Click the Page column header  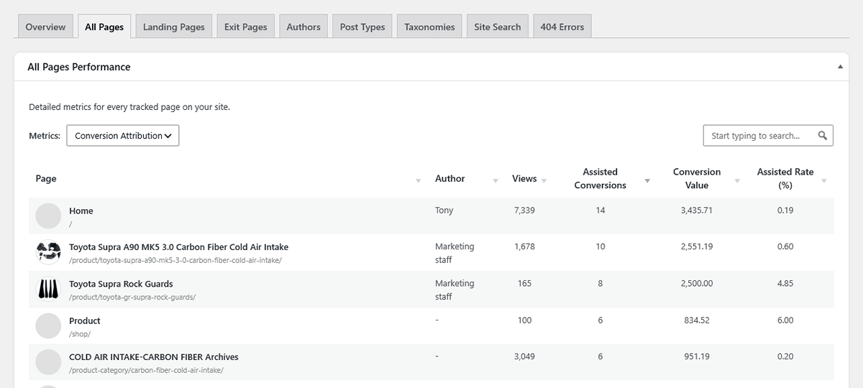click(46, 178)
